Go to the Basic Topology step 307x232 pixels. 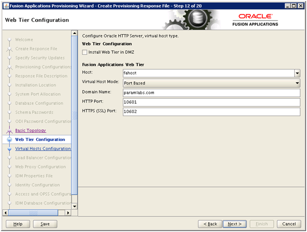(x=30, y=130)
